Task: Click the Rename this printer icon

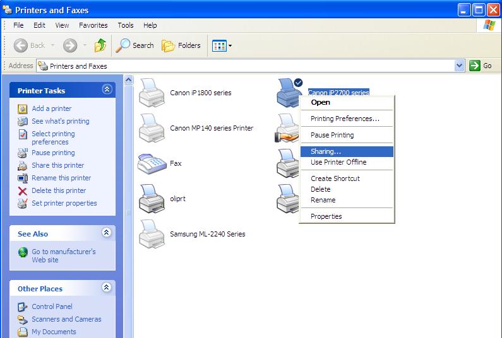Action: pyautogui.click(x=22, y=178)
